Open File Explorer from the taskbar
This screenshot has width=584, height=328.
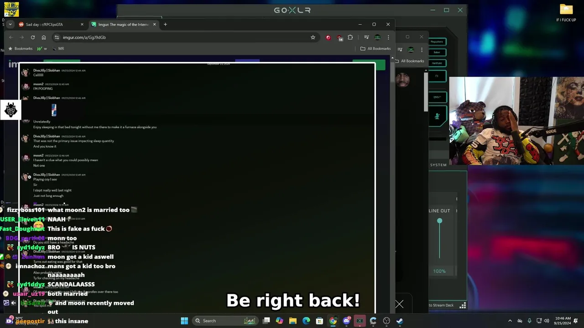click(x=293, y=321)
